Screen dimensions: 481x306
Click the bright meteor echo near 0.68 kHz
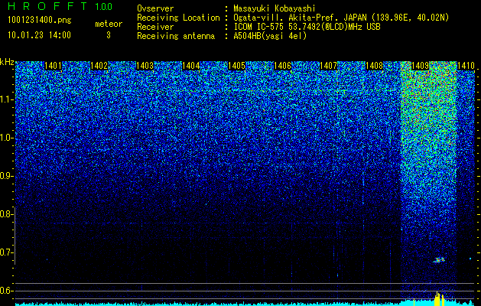click(x=439, y=260)
